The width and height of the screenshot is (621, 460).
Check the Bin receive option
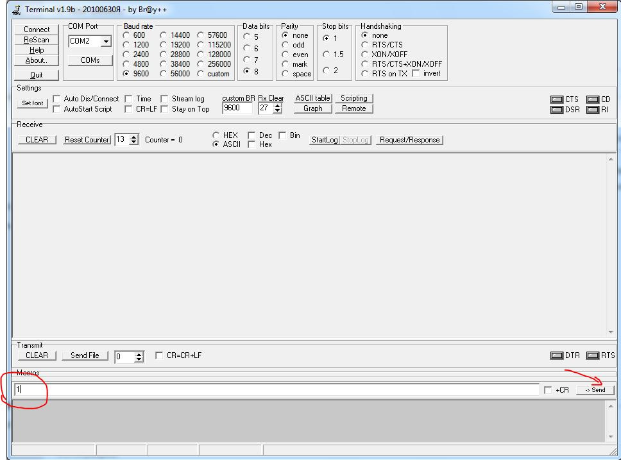coord(282,135)
